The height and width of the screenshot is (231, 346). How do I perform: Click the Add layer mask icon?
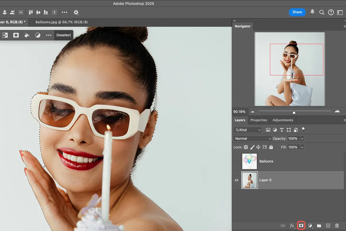[301, 225]
